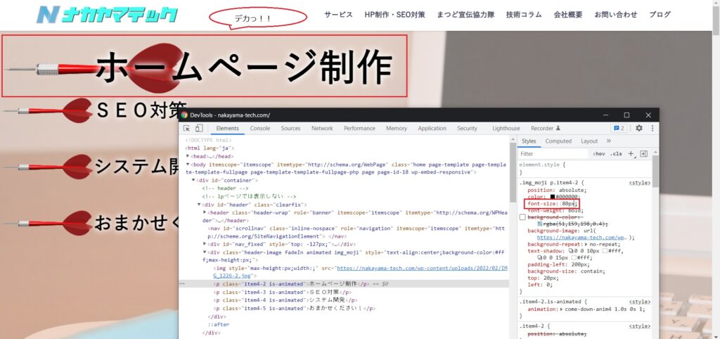
Task: Maximize the DevTools window
Action: coord(626,115)
